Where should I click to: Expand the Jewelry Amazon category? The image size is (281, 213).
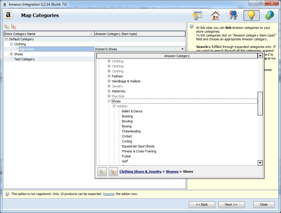109,86
